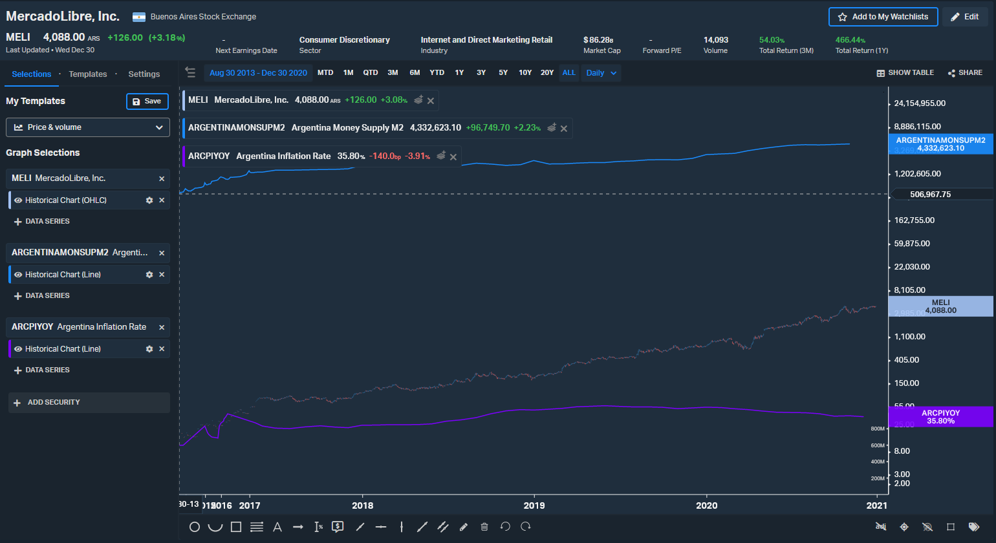
Task: Add a data series under ARCPIYOY
Action: (x=42, y=370)
